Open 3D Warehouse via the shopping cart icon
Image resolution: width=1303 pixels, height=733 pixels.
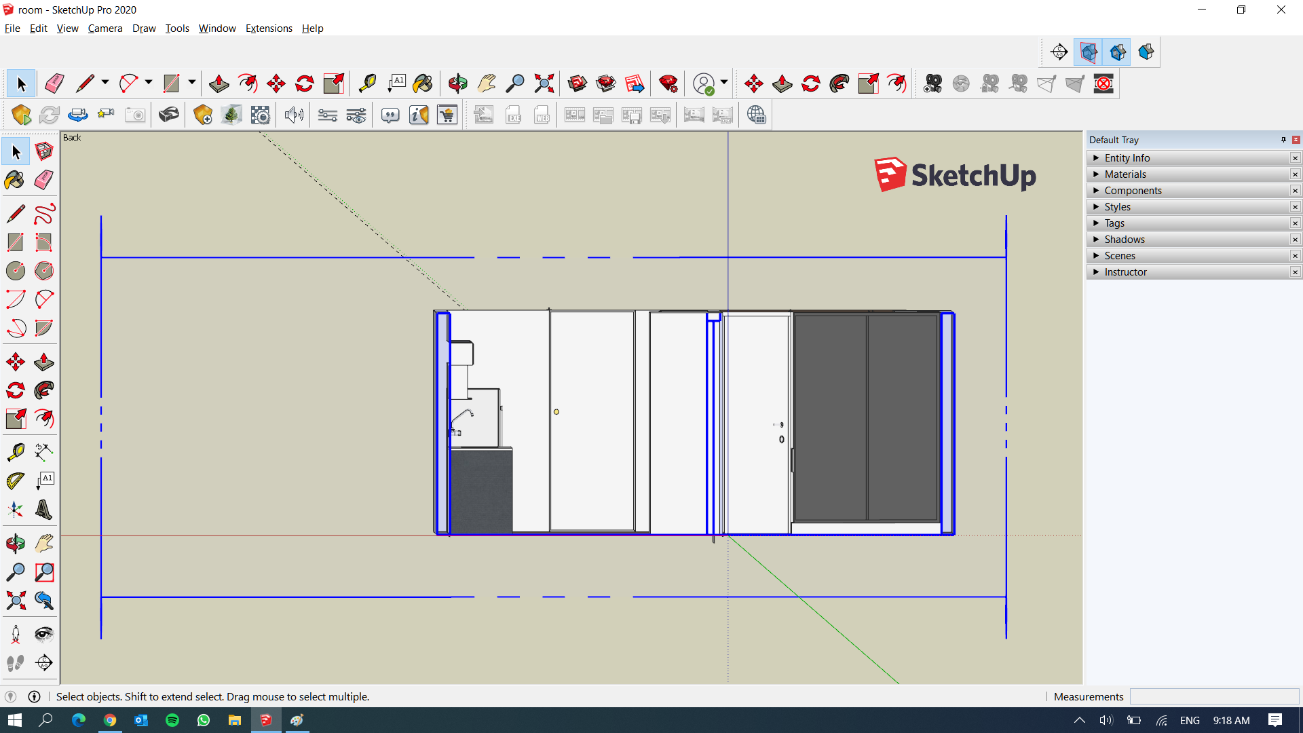point(447,114)
